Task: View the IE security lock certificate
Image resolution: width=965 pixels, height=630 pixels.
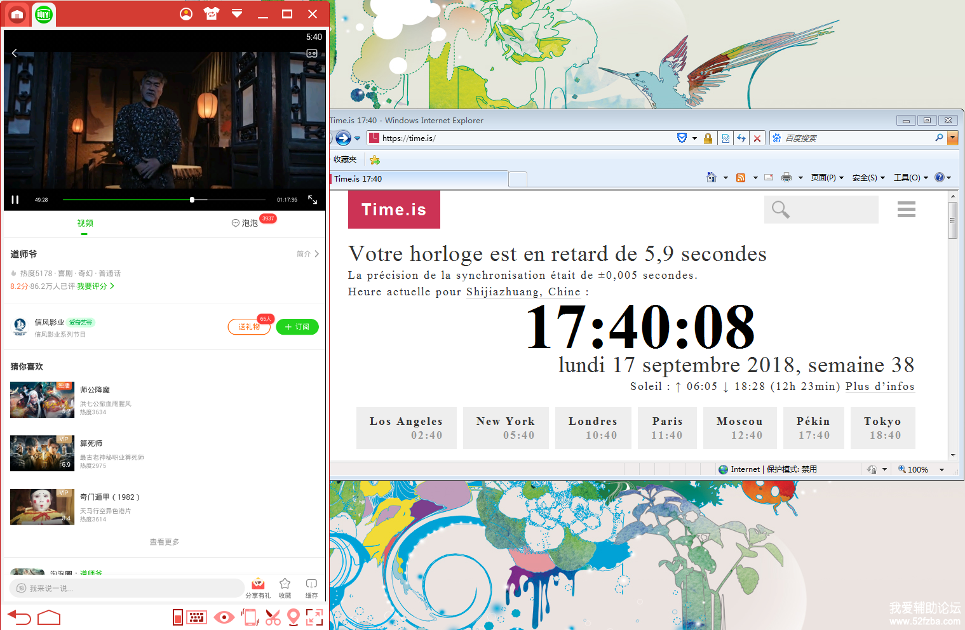Action: [708, 138]
